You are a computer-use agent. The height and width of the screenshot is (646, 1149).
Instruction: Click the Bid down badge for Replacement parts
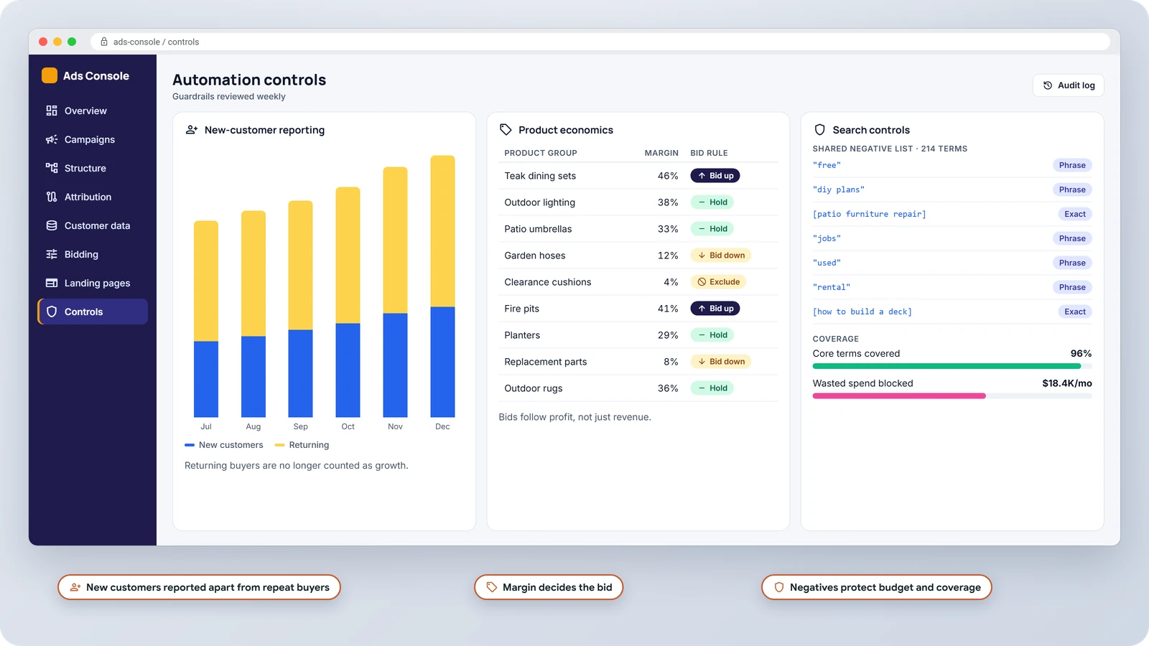pos(721,362)
